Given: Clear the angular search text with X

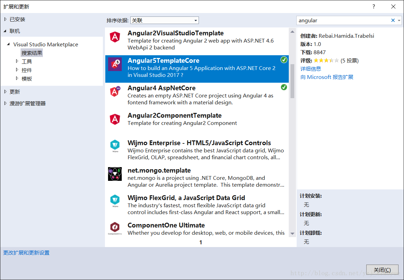Looking at the screenshot, I should pos(393,20).
